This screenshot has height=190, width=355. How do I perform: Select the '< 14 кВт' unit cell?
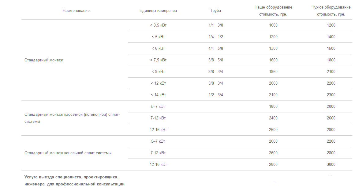point(158,95)
